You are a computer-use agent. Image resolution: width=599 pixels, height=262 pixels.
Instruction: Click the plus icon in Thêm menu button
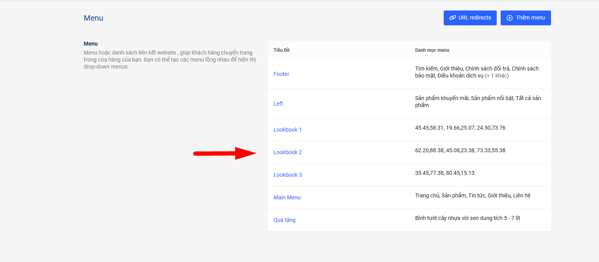(x=510, y=18)
